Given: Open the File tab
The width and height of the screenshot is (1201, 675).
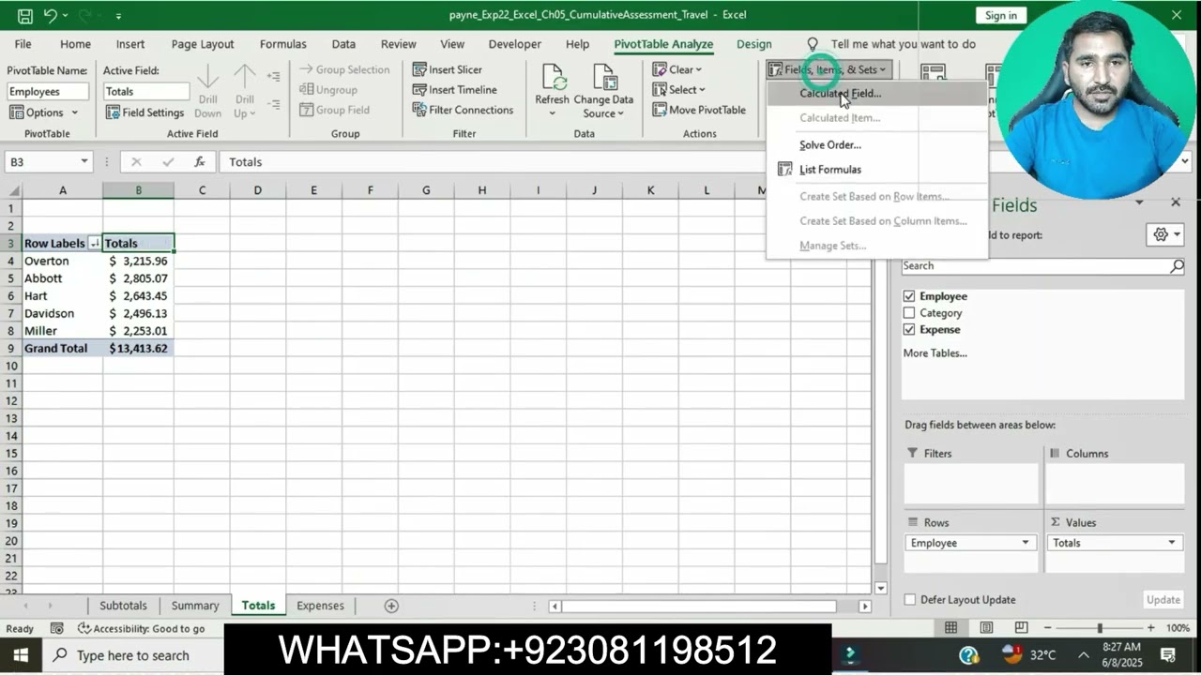Looking at the screenshot, I should pos(23,44).
